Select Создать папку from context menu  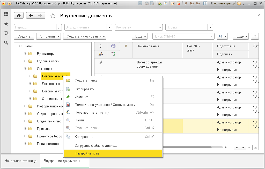[113, 80]
